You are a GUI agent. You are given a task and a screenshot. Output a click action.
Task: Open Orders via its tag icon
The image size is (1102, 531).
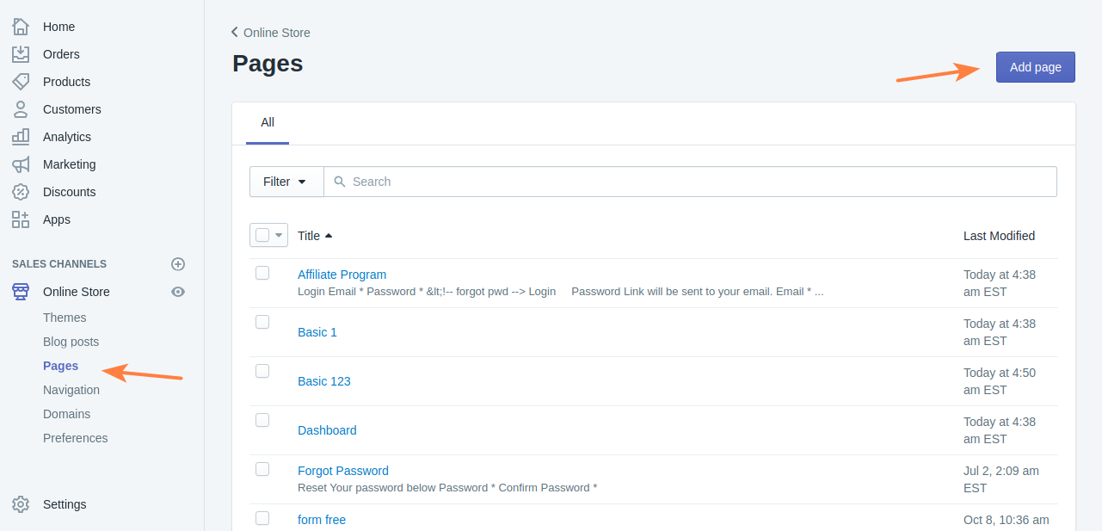click(x=20, y=53)
